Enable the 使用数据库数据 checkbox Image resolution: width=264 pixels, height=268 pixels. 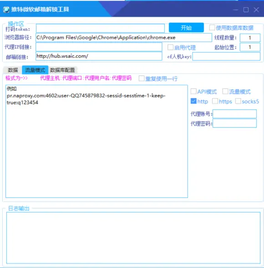(x=212, y=28)
